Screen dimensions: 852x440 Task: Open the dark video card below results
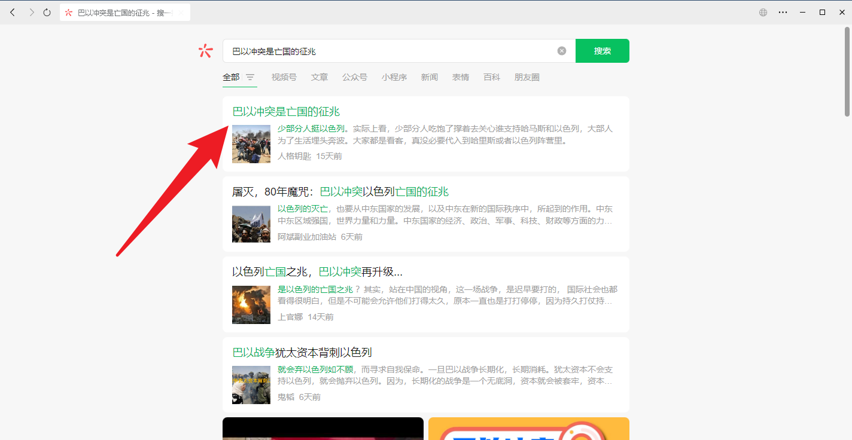click(323, 429)
